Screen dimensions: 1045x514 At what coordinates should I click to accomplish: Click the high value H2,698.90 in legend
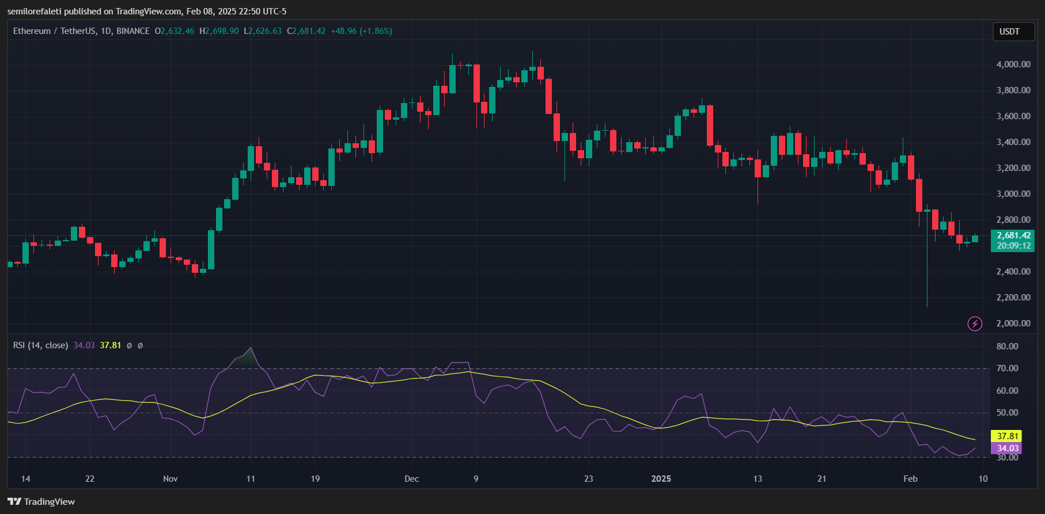[219, 31]
